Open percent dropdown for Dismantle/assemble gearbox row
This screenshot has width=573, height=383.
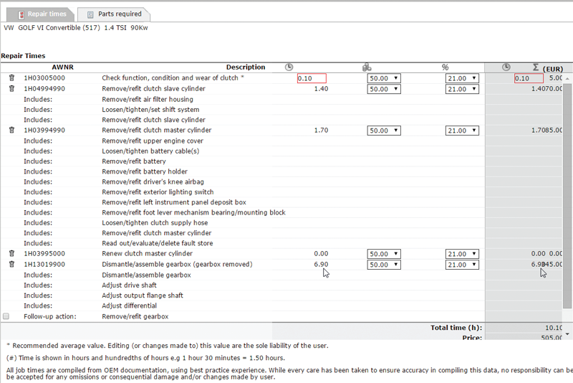tap(462, 265)
